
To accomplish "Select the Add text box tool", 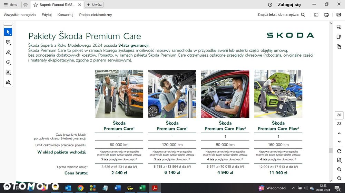I will [8, 72].
